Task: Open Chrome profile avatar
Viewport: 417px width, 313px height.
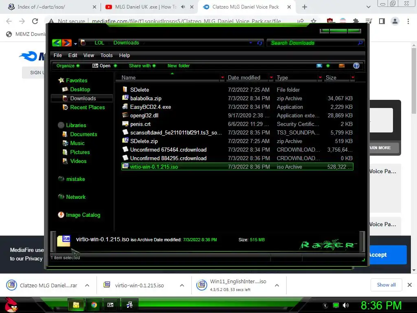Action: point(395,21)
